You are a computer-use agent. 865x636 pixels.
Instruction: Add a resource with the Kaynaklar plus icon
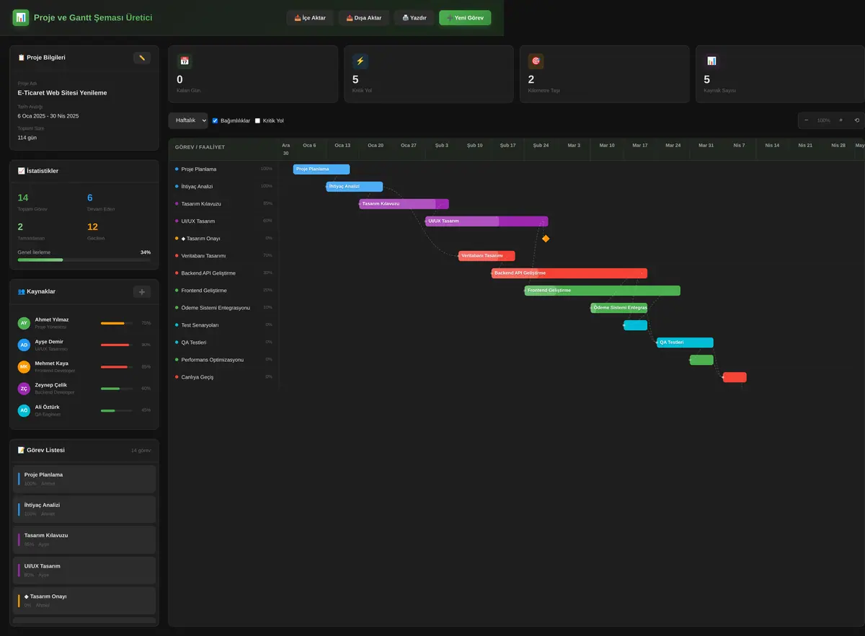[x=142, y=291]
